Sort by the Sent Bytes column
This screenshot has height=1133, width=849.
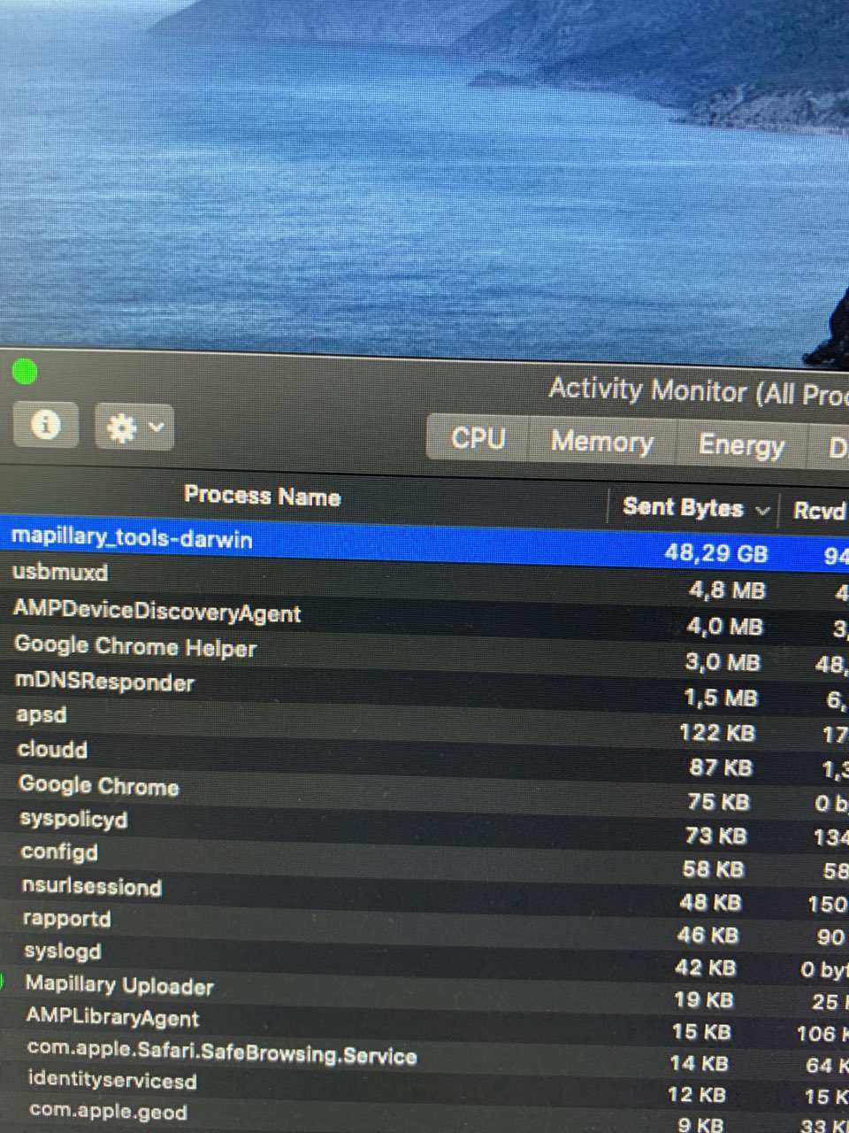(x=683, y=507)
